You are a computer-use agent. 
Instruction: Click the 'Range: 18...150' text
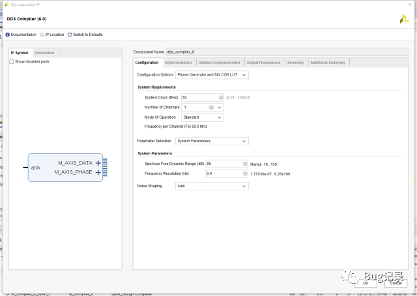coord(263,164)
